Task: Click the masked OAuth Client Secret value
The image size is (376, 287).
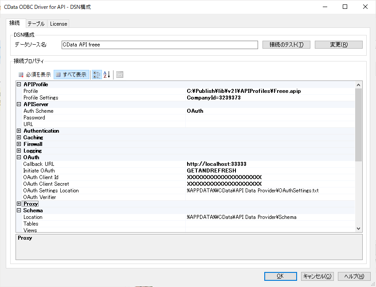Action: 224,184
